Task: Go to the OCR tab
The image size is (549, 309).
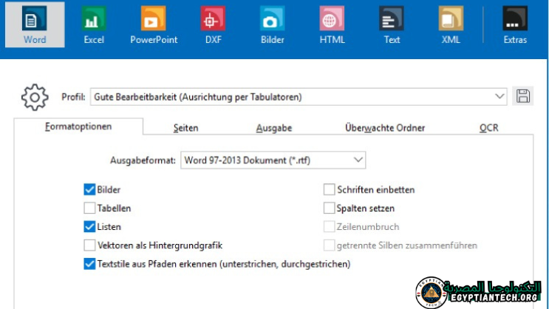Action: [488, 128]
